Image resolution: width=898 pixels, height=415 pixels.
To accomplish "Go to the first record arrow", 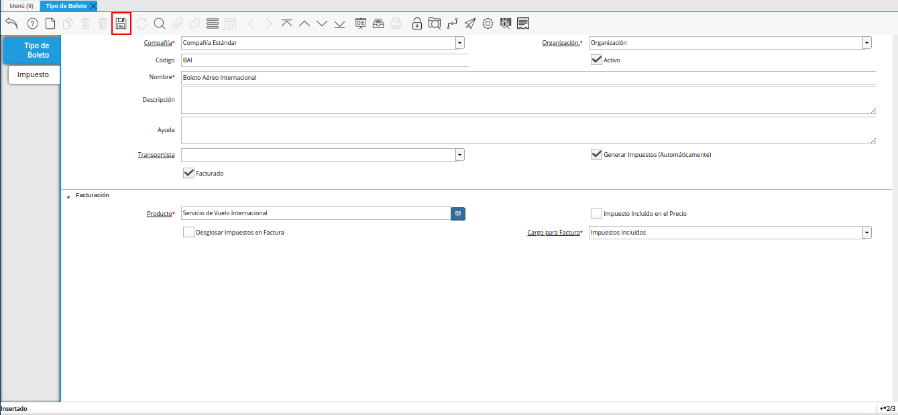I will coord(286,23).
